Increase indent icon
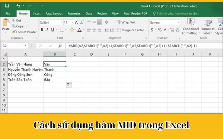The width and height of the screenshot is (223, 139). (x=112, y=30)
